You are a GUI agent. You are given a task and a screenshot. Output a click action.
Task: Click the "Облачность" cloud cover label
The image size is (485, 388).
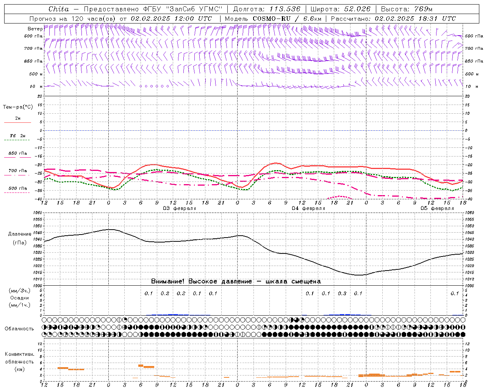pos(19,329)
